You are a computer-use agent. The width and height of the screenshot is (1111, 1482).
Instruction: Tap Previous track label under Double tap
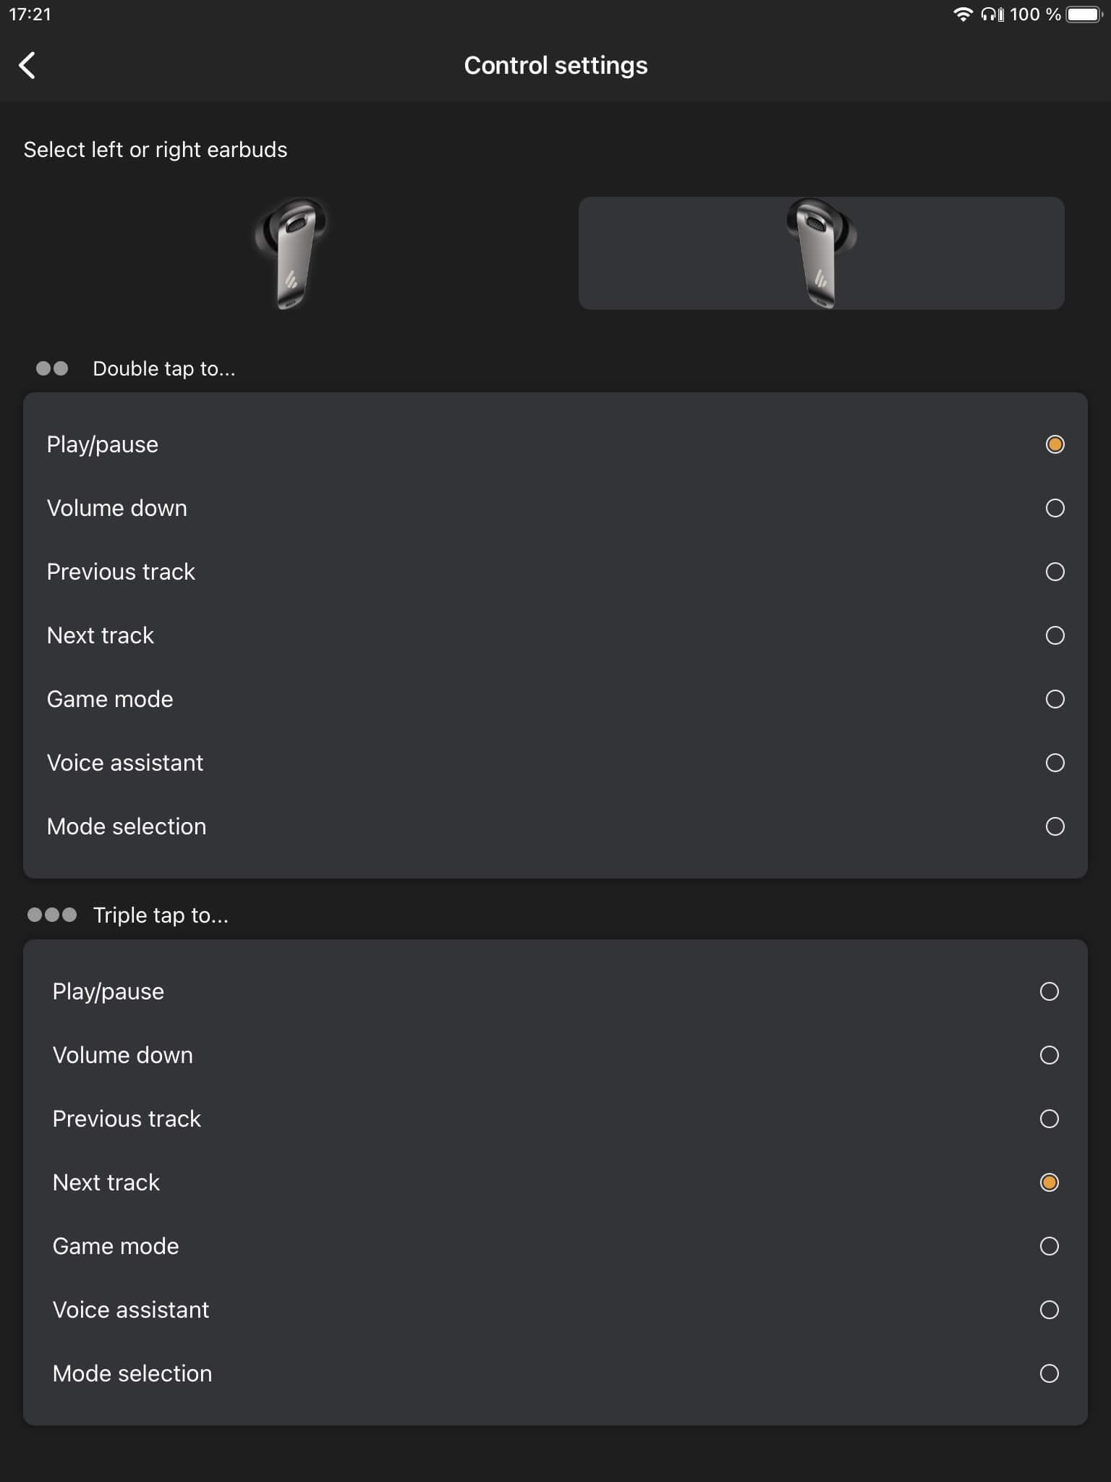point(121,572)
